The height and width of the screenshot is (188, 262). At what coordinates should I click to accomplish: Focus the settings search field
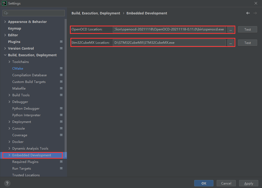[x=34, y=13]
